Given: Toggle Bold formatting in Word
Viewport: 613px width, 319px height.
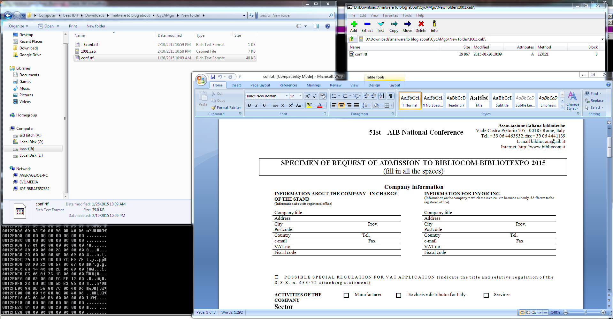Looking at the screenshot, I should [249, 105].
